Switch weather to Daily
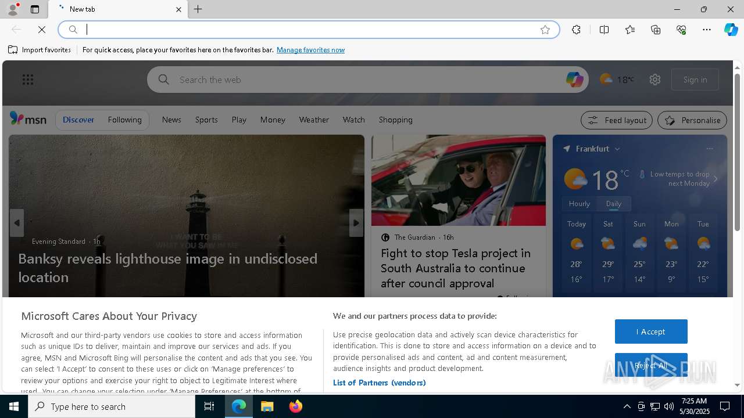Viewport: 744px width, 418px height. [613, 204]
